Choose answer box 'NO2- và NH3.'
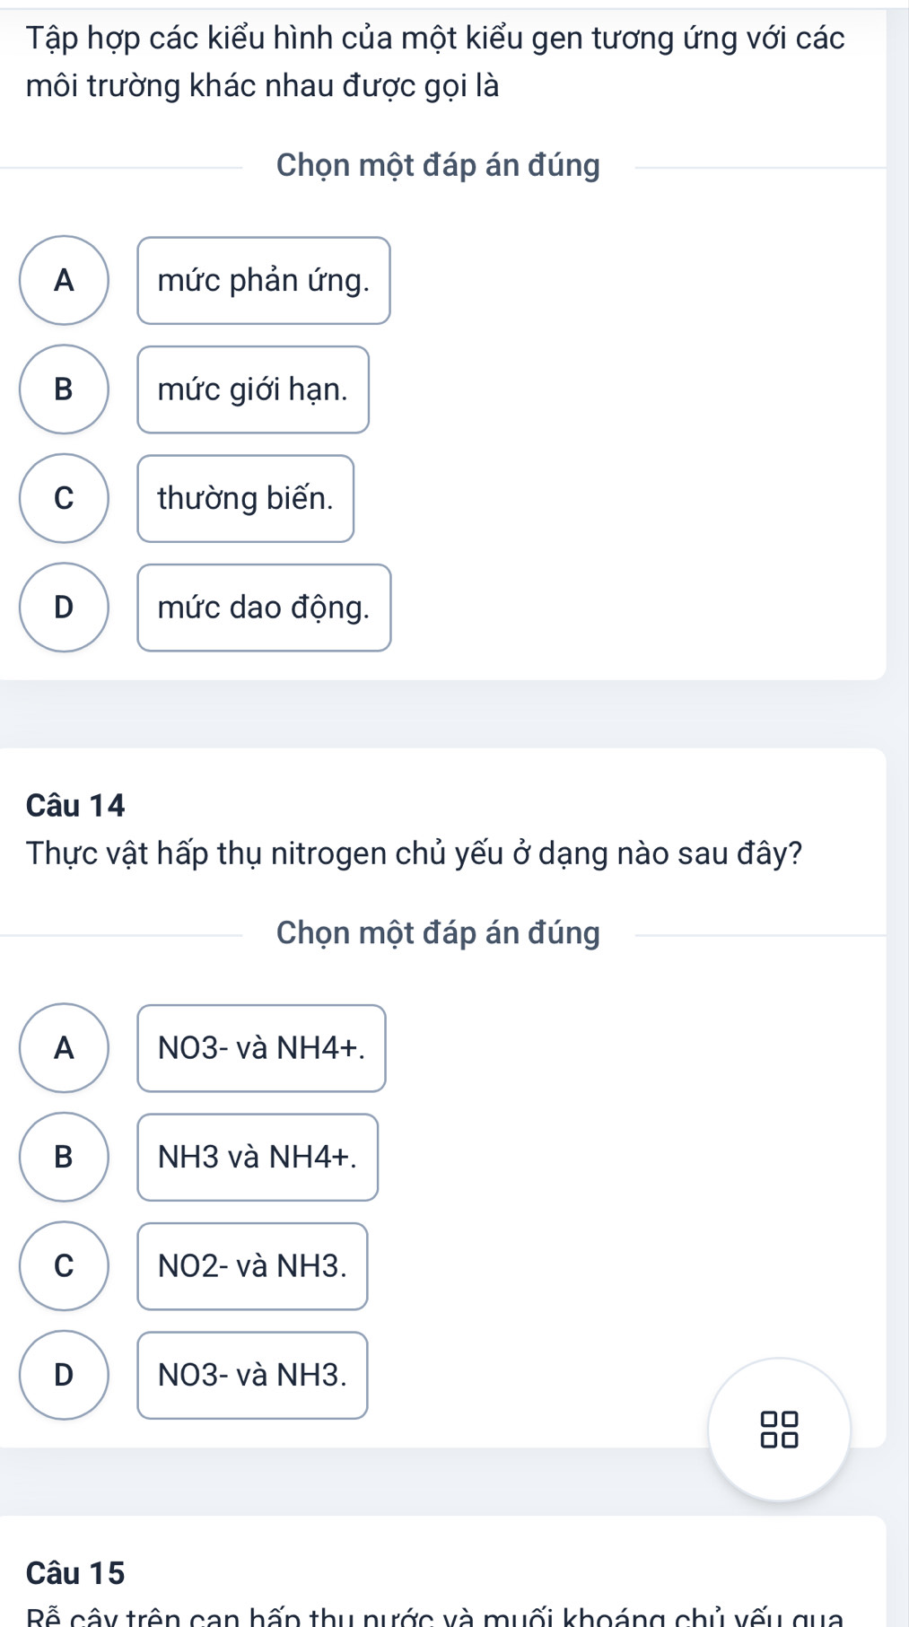The height and width of the screenshot is (1627, 909). pos(252,1266)
